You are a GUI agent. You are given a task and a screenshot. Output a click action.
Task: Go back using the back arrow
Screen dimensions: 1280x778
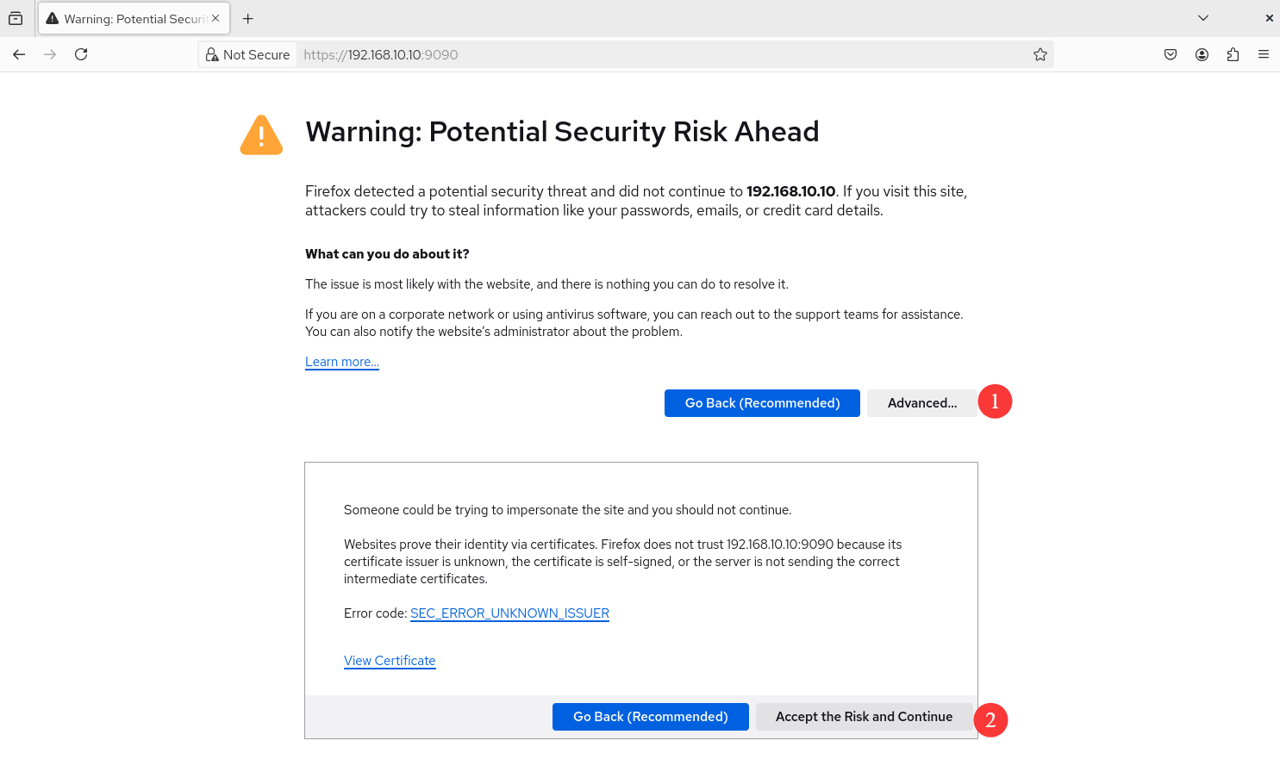coord(19,54)
